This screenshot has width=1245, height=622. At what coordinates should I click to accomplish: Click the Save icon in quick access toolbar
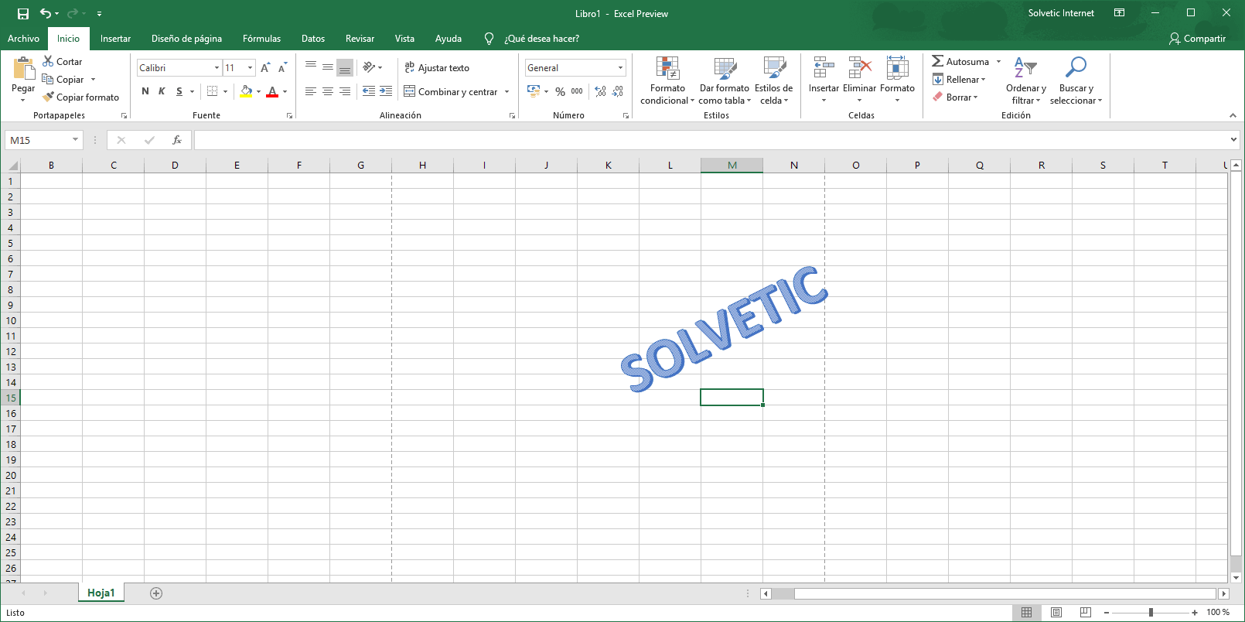click(x=23, y=13)
